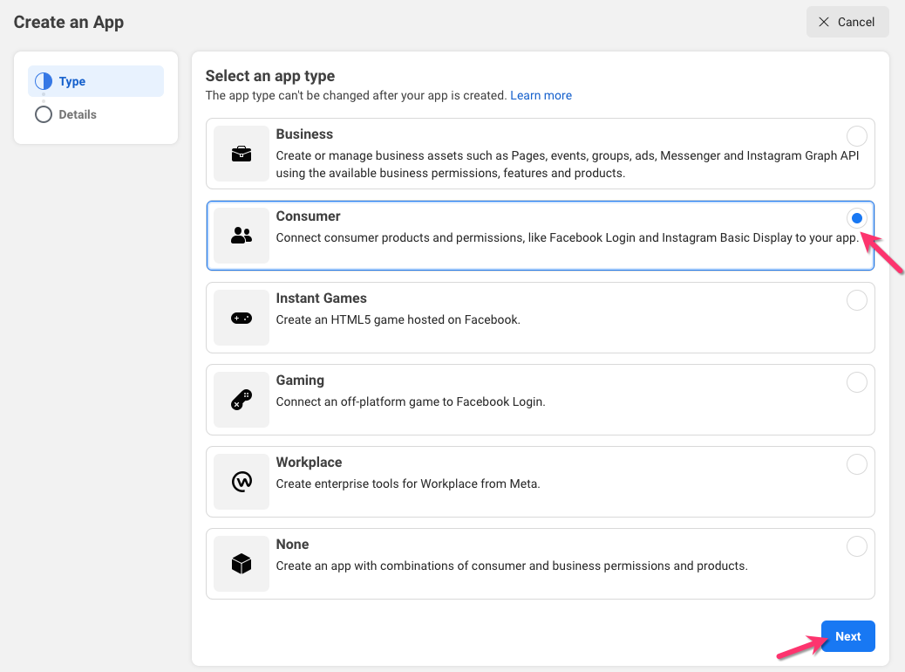The height and width of the screenshot is (672, 905).
Task: Cancel app creation
Action: [847, 22]
